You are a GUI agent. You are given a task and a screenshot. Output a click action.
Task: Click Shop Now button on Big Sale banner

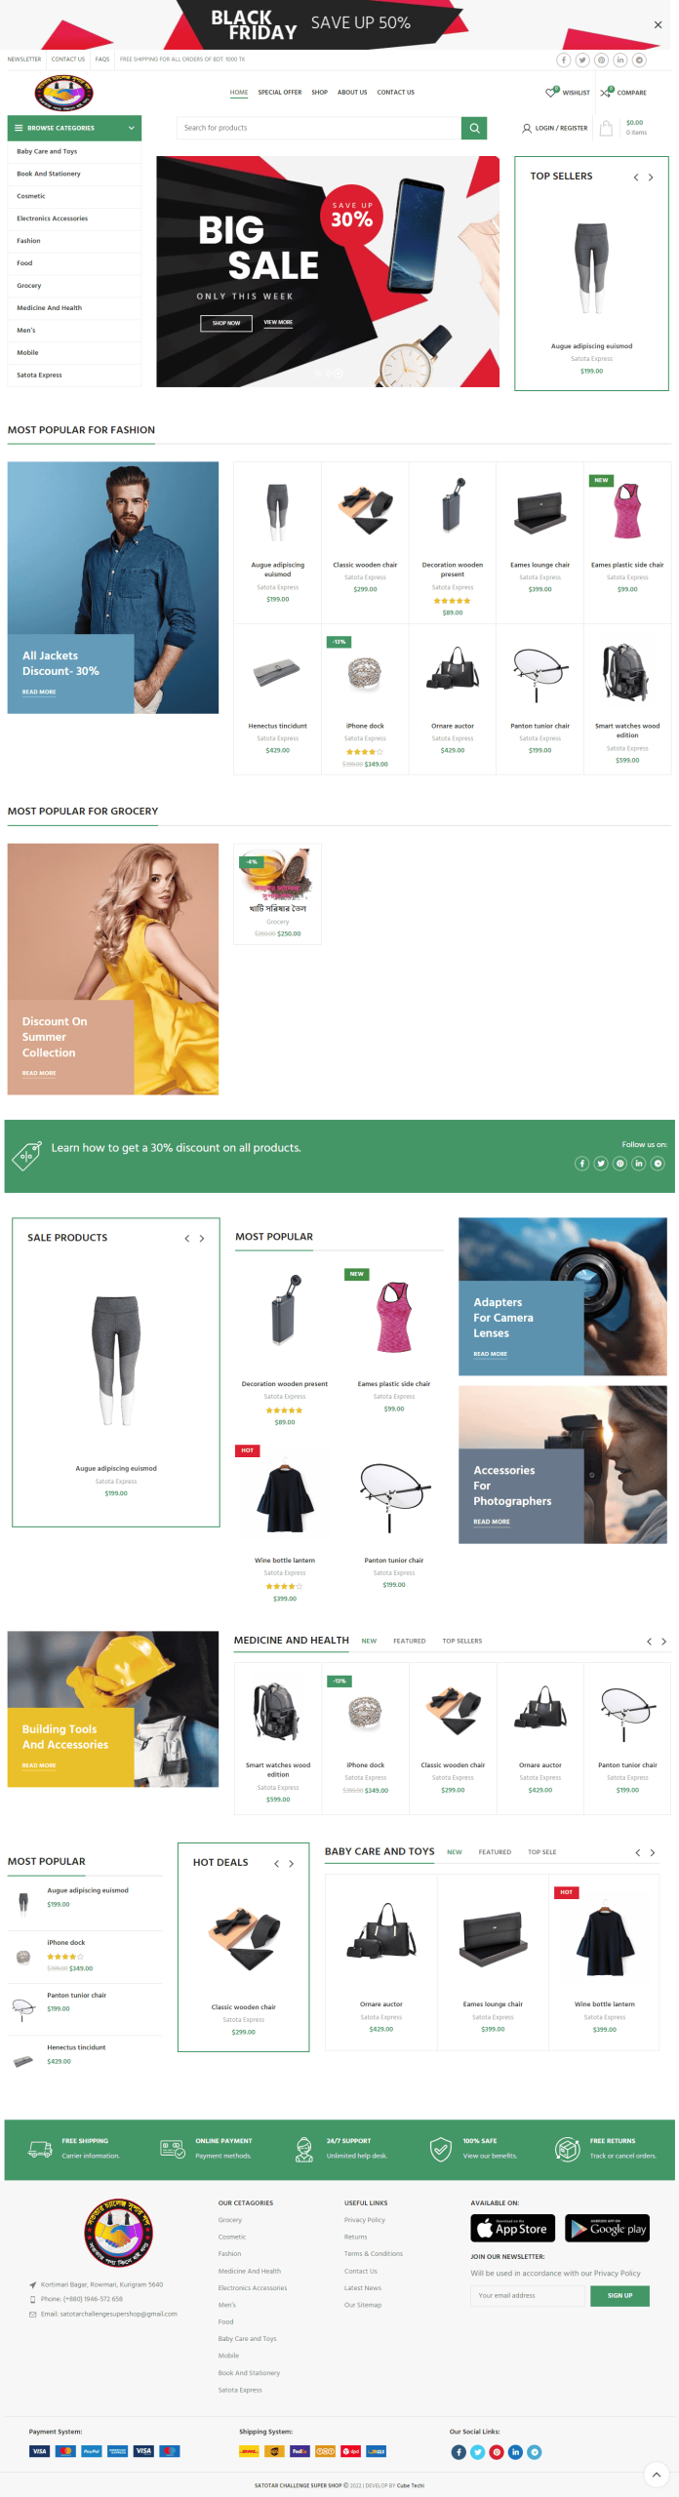(226, 323)
